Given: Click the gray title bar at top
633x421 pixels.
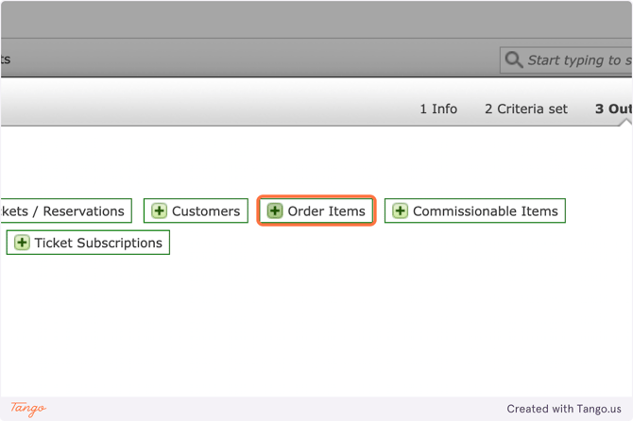Looking at the screenshot, I should (316, 19).
